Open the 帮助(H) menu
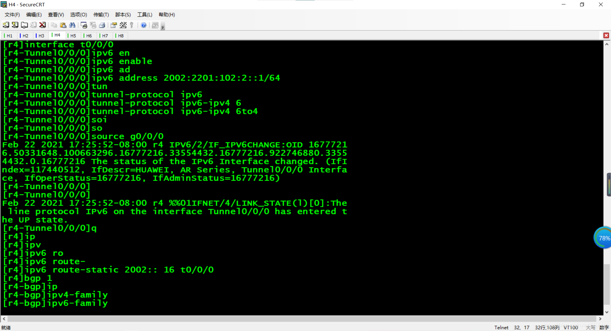611x331 pixels. point(167,15)
